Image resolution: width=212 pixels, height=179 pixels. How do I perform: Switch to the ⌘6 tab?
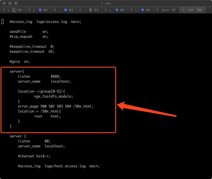pyautogui.click(x=141, y=10)
